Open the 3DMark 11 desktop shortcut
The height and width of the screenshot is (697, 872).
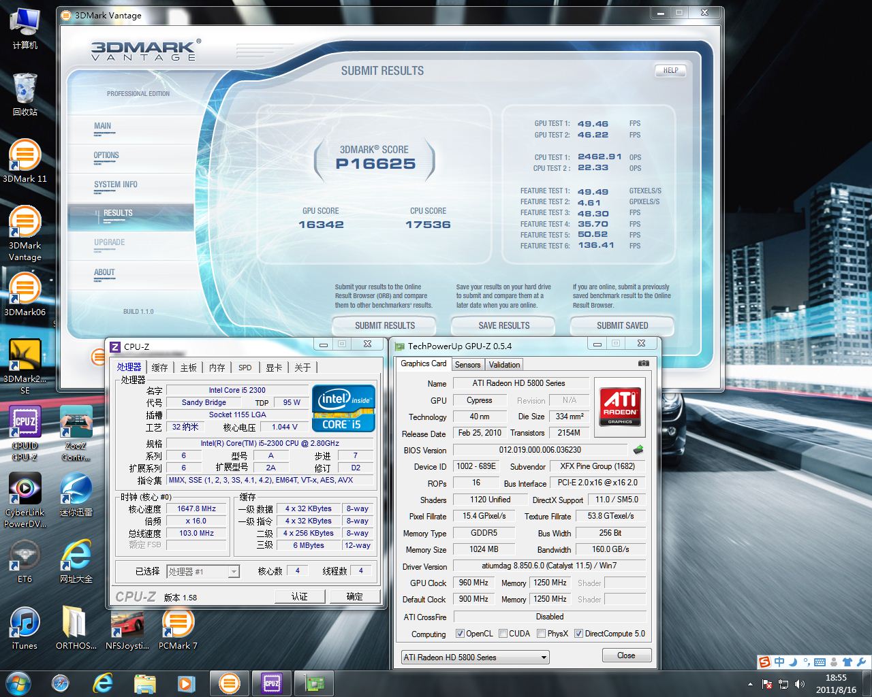(x=25, y=161)
